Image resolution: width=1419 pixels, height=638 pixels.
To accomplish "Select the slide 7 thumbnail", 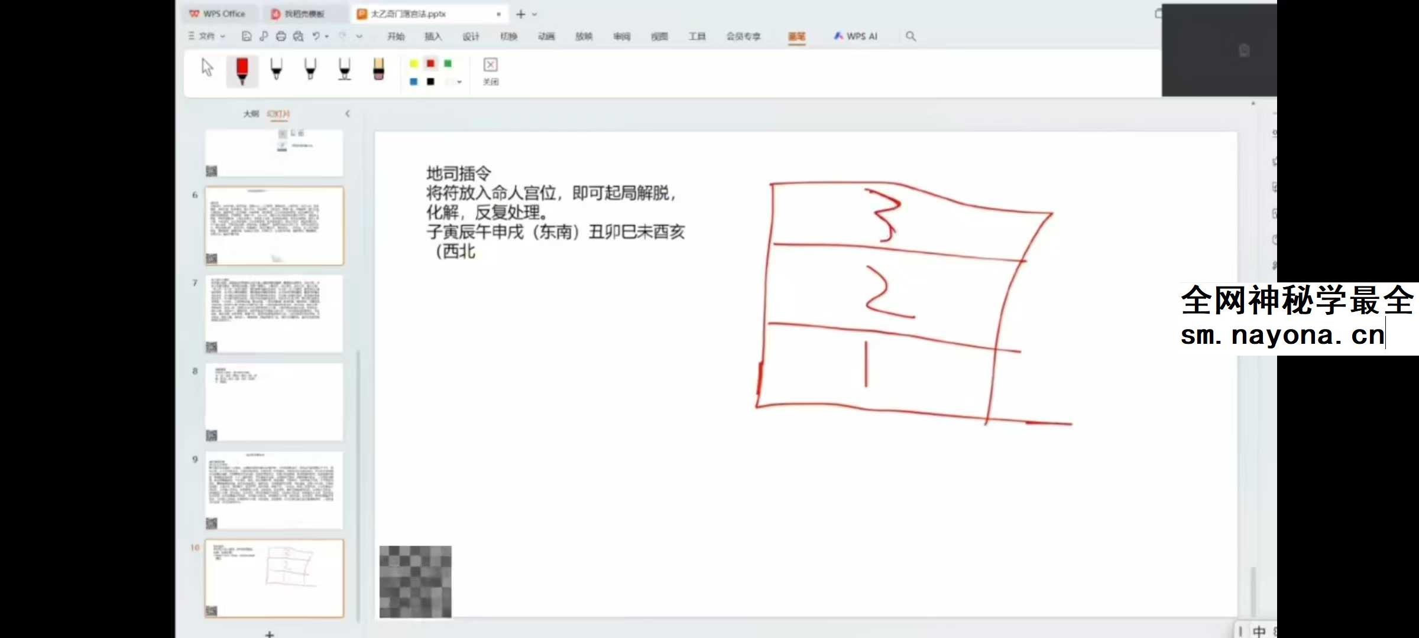I will 274,314.
